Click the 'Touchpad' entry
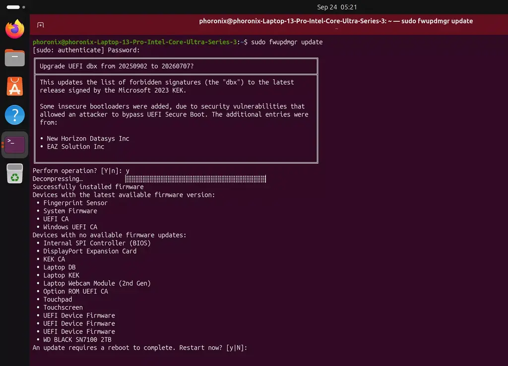508x366 pixels. [x=58, y=300]
